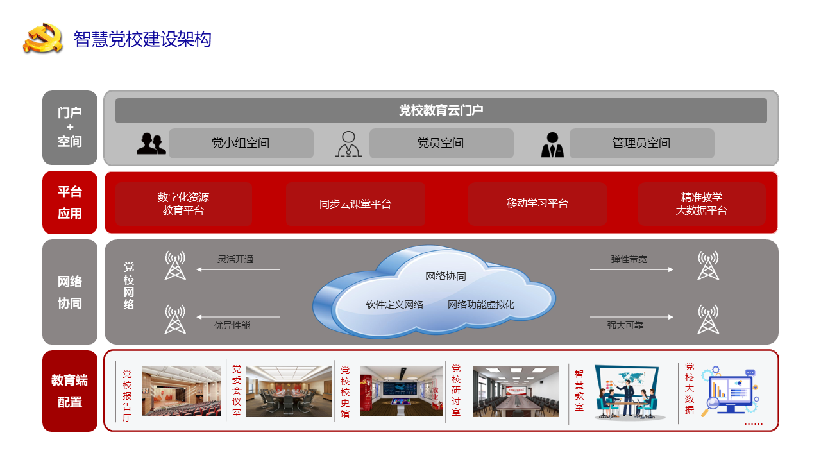Screen dimensions: 821x462
Task: Select the antenna tower next to 灵活开通
Action: pos(175,265)
